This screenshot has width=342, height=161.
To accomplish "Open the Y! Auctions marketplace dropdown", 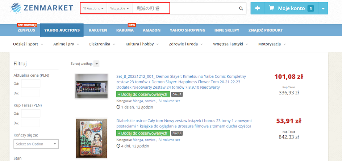I will (93, 8).
